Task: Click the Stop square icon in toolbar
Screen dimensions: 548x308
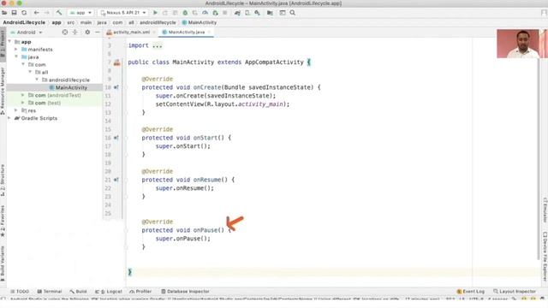Action: pyautogui.click(x=225, y=13)
